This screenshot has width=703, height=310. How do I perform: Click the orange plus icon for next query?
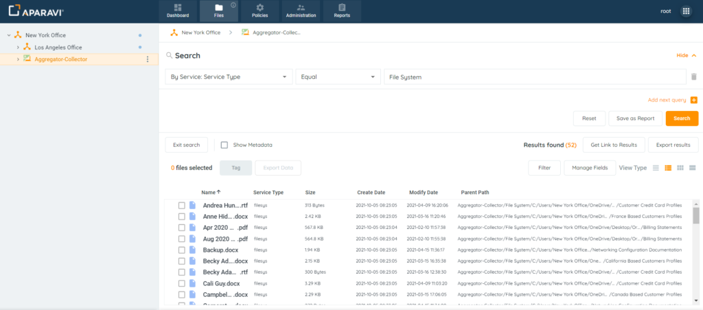(693, 100)
